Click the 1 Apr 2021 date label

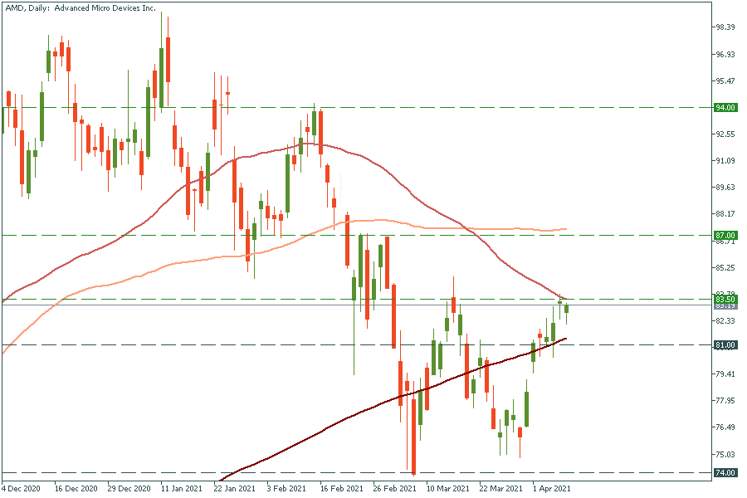552,489
